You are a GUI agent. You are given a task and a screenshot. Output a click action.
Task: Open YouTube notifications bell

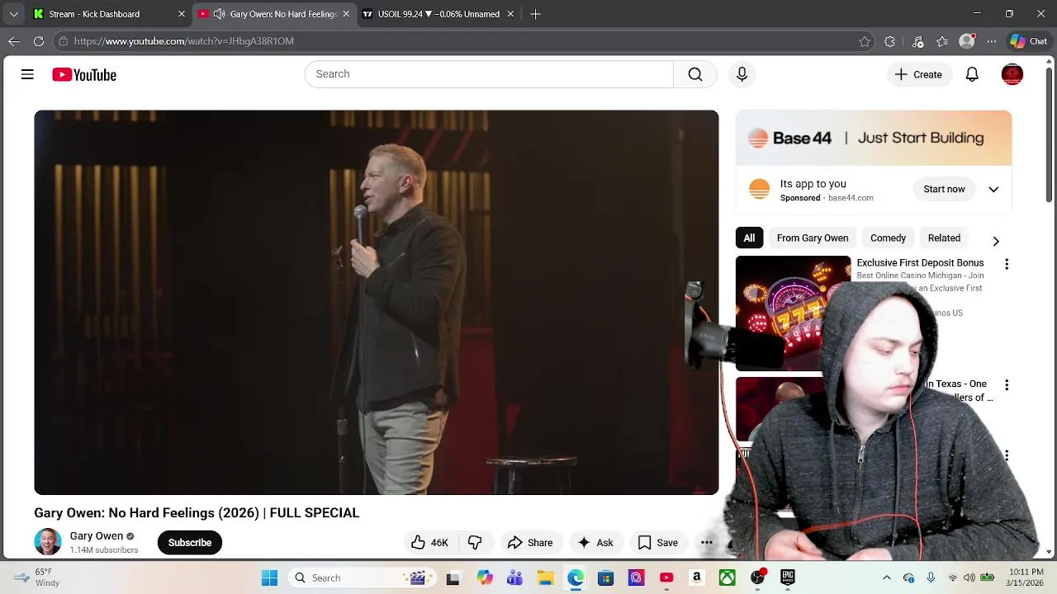(972, 74)
